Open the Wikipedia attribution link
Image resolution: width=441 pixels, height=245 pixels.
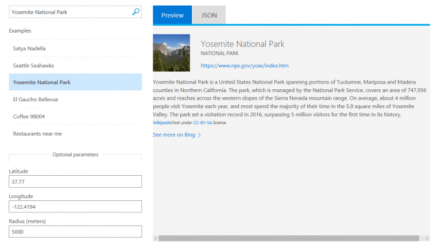click(x=162, y=122)
